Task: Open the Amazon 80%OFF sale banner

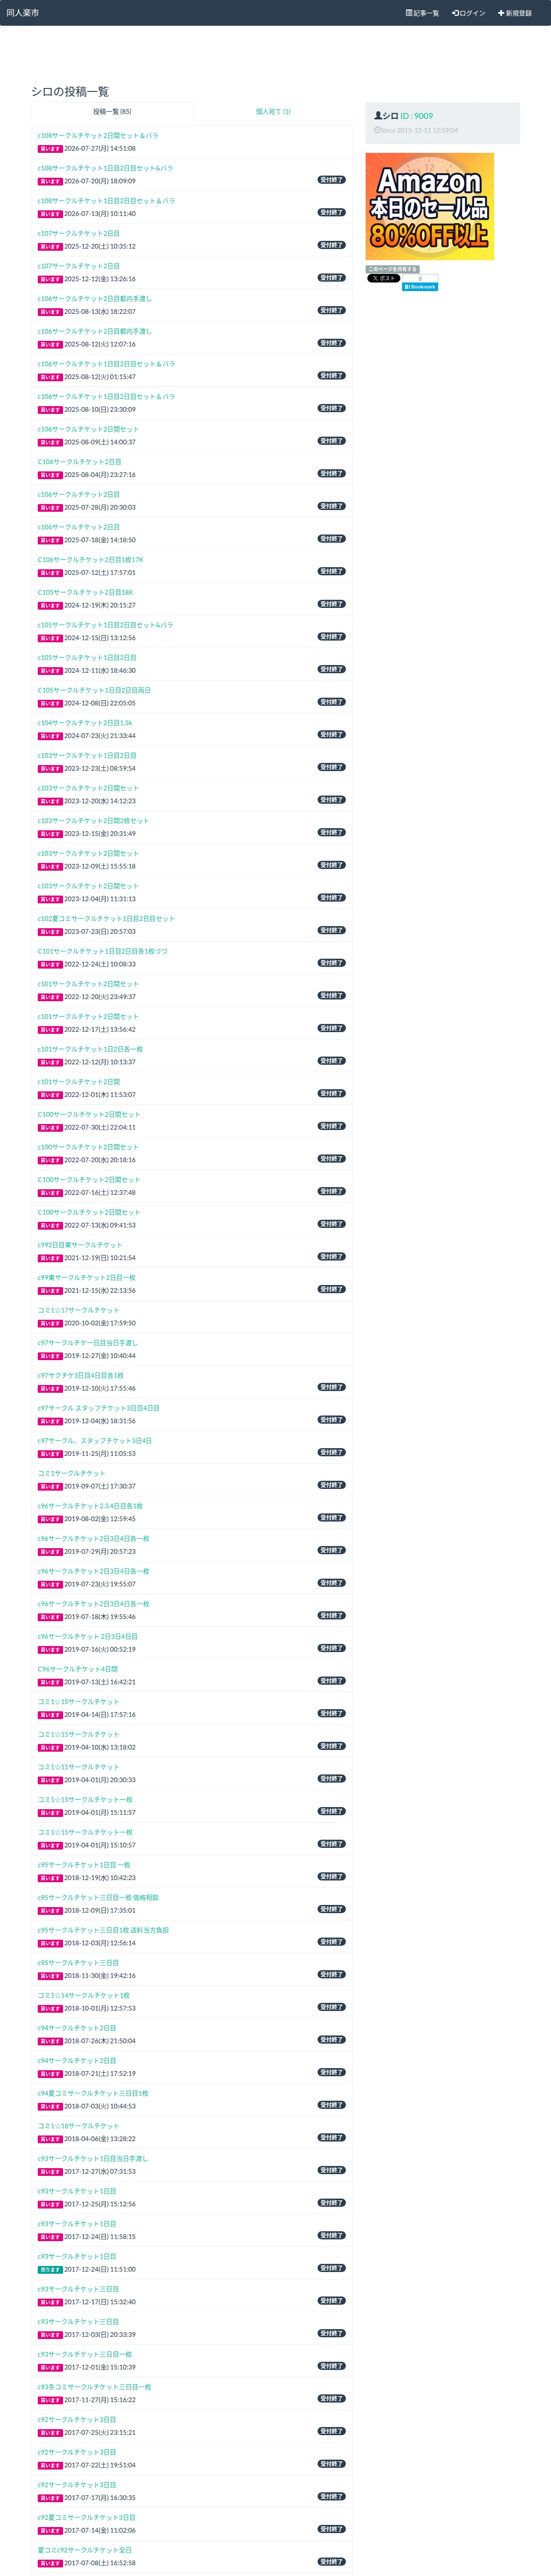Action: pyautogui.click(x=430, y=207)
